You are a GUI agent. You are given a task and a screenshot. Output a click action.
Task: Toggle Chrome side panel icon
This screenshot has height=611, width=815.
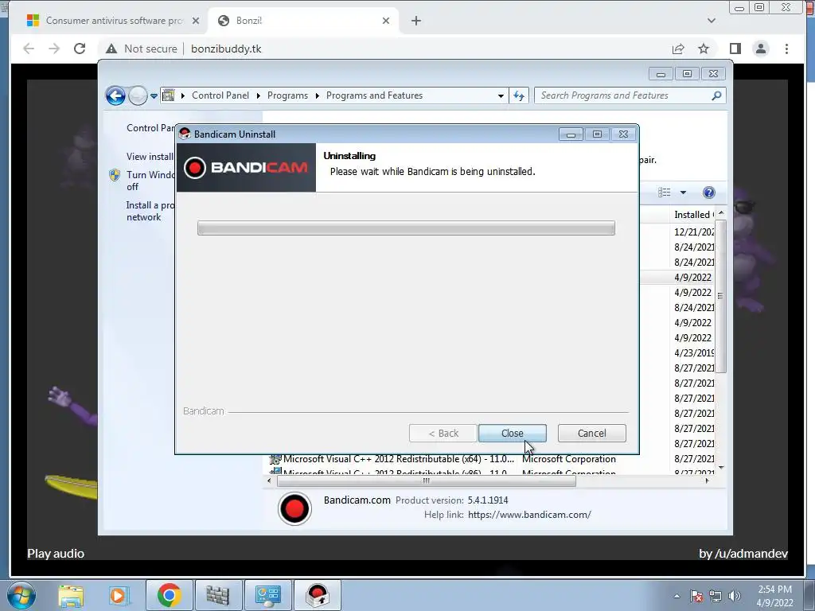pos(735,49)
